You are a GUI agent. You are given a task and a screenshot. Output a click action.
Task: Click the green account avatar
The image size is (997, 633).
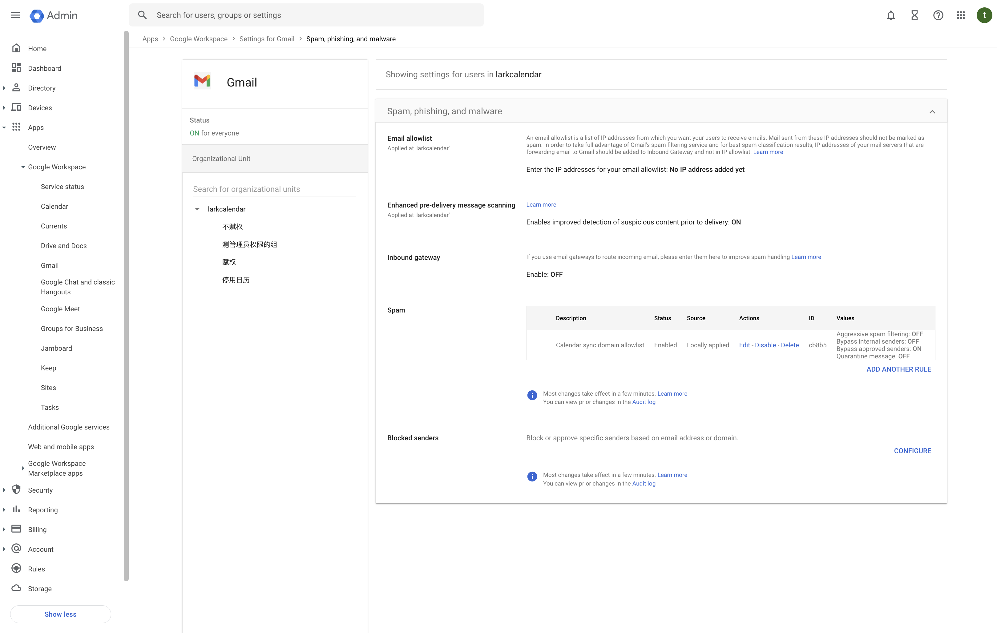pos(984,15)
